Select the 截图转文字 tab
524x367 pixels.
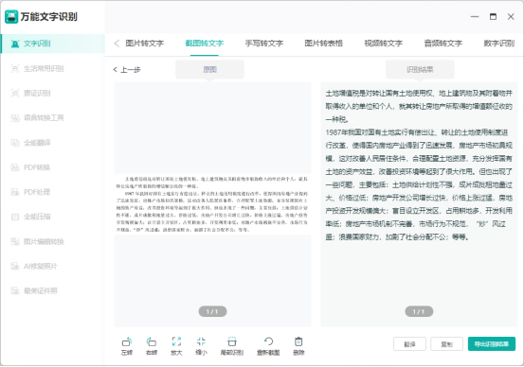click(204, 44)
